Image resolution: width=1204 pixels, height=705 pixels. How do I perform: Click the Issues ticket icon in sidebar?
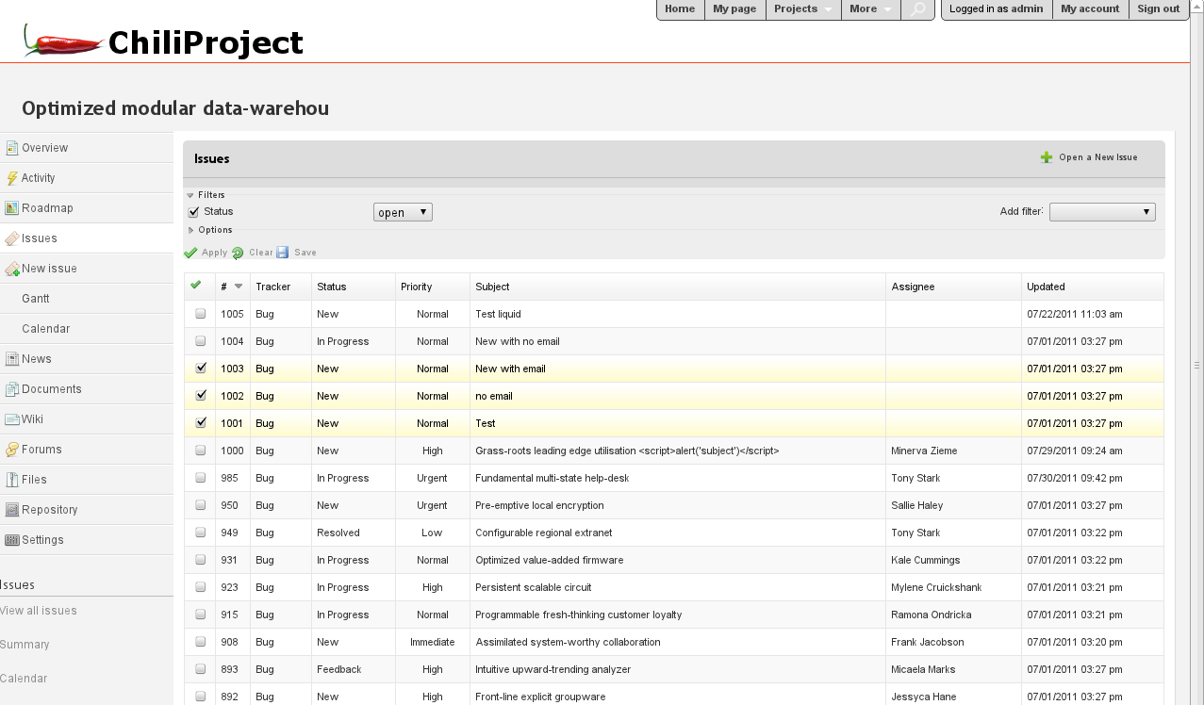(12, 238)
